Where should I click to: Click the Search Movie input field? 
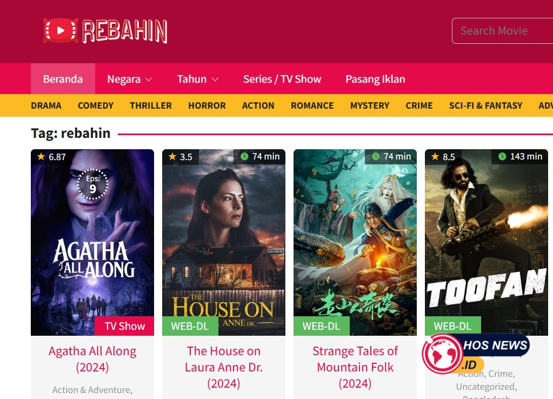[503, 31]
